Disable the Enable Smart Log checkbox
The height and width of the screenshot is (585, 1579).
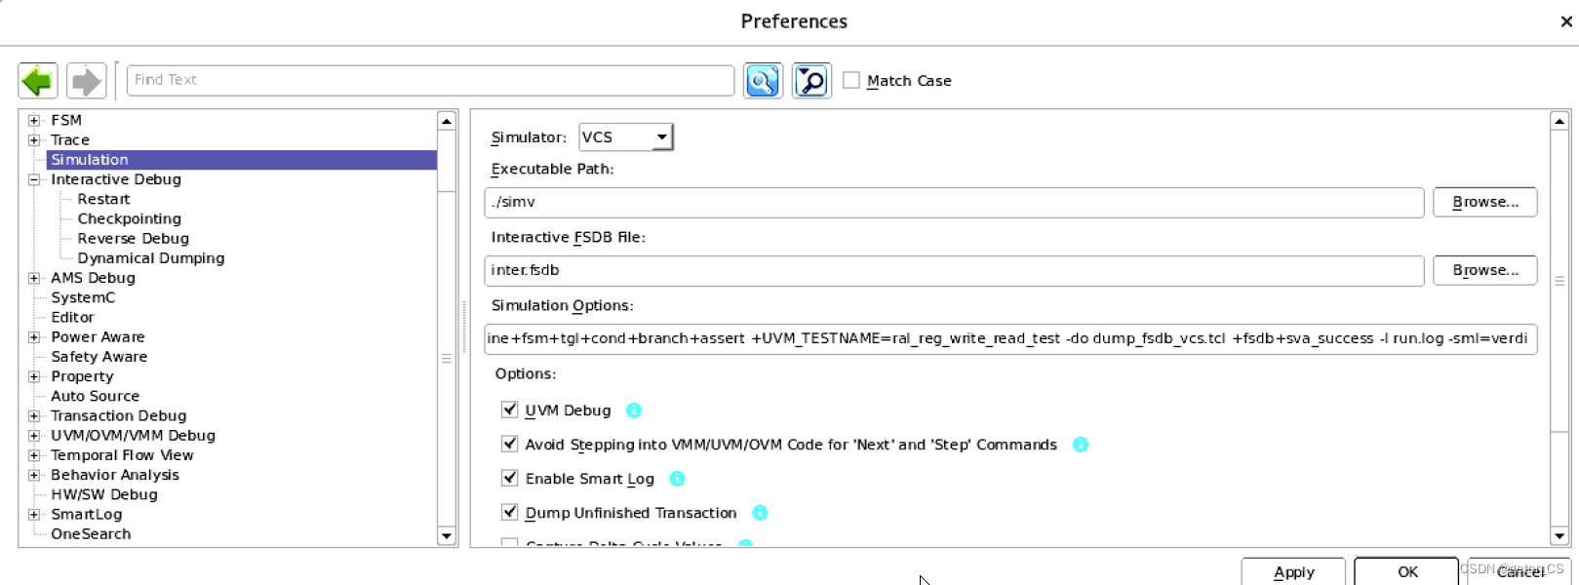pyautogui.click(x=509, y=479)
